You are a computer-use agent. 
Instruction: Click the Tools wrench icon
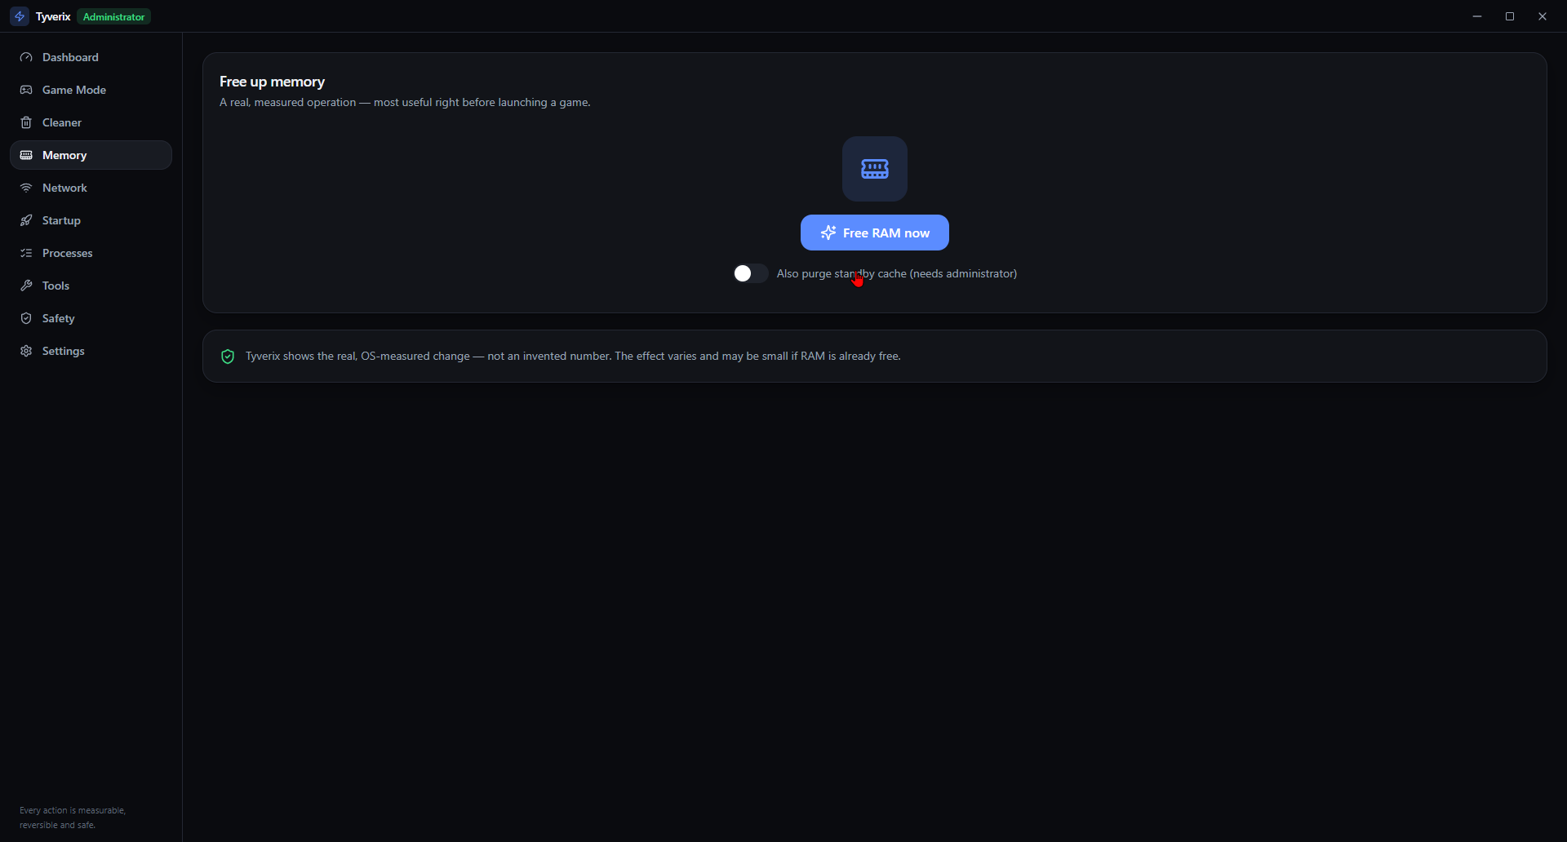[x=26, y=286]
